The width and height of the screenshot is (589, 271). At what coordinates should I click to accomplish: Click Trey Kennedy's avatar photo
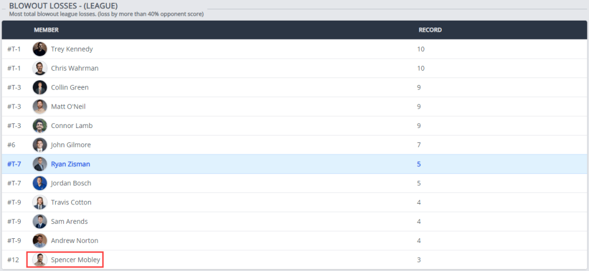40,49
